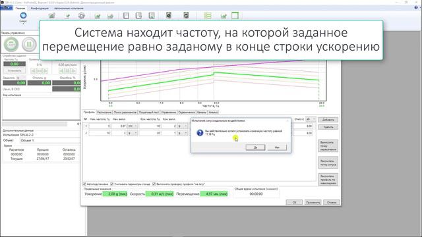This screenshot has width=422, height=237.
Task: Select the Профиль tab
Action: tap(89, 112)
